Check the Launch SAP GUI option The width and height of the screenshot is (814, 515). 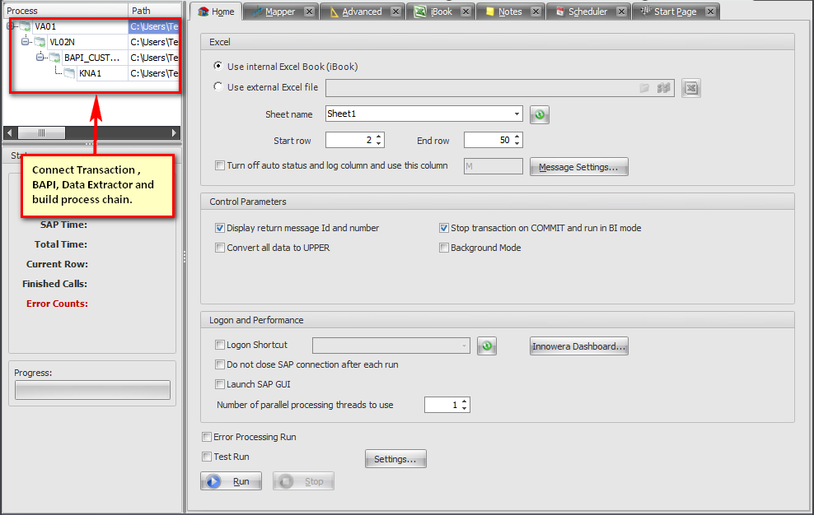[x=220, y=384]
